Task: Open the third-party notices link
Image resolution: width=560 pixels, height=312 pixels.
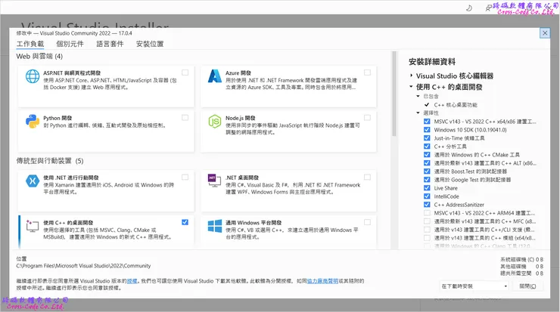Action: pyautogui.click(x=322, y=281)
